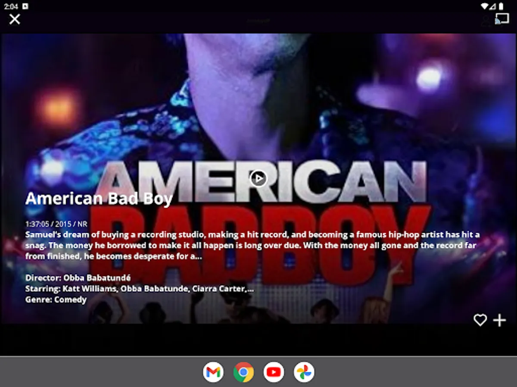Tap the "Starring: Katt Williams" cast line
This screenshot has height=387, width=517.
pyautogui.click(x=139, y=289)
